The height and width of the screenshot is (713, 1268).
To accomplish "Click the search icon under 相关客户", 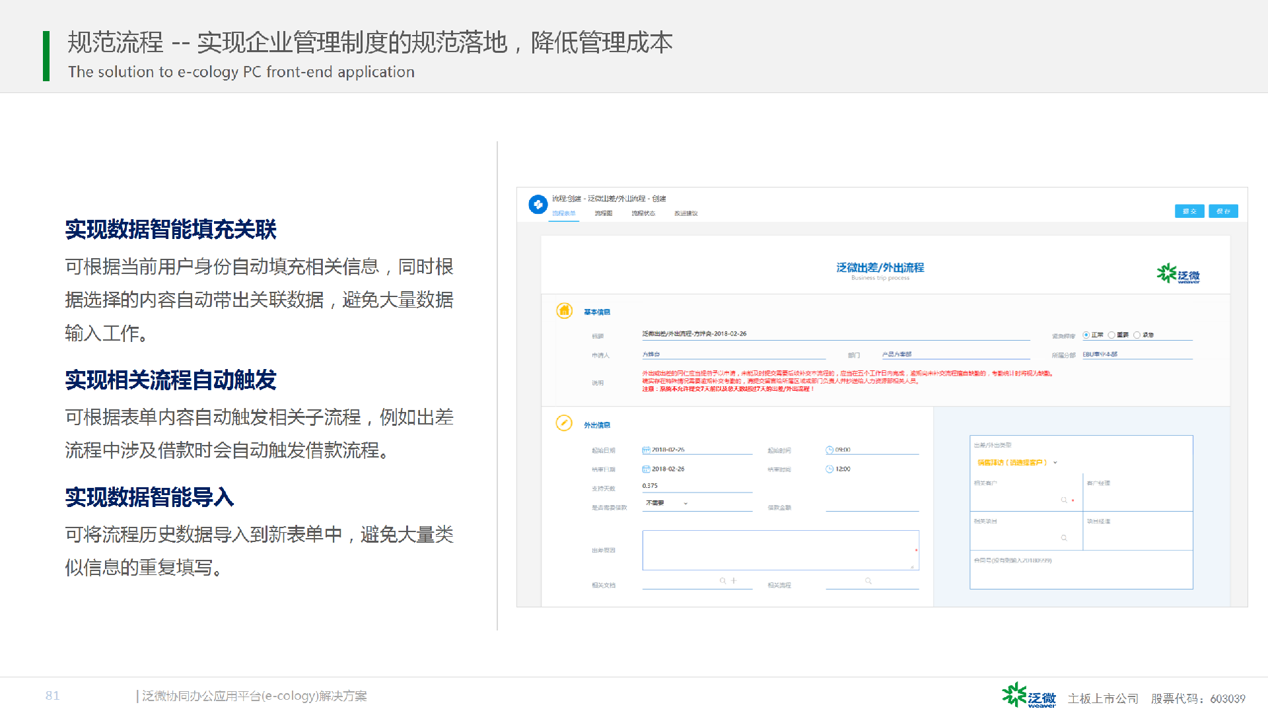I will click(x=1064, y=500).
